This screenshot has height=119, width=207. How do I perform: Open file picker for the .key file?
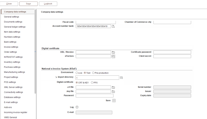(x=114, y=92)
